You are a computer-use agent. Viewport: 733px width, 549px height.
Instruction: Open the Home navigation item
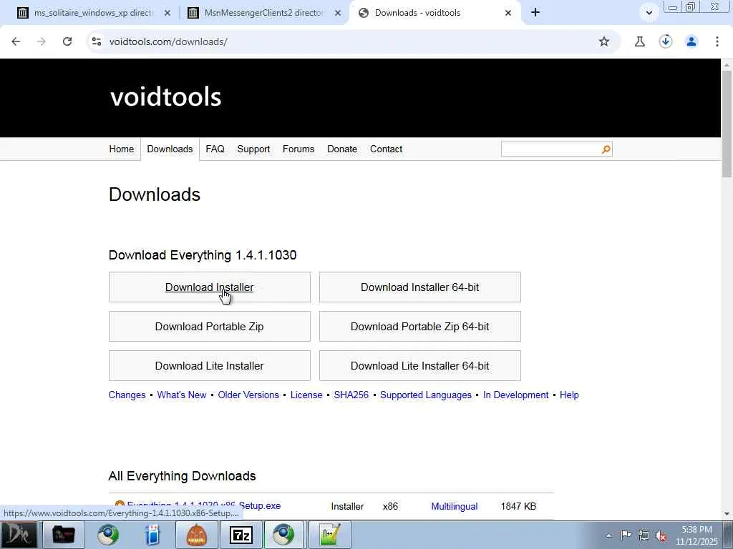coord(122,149)
